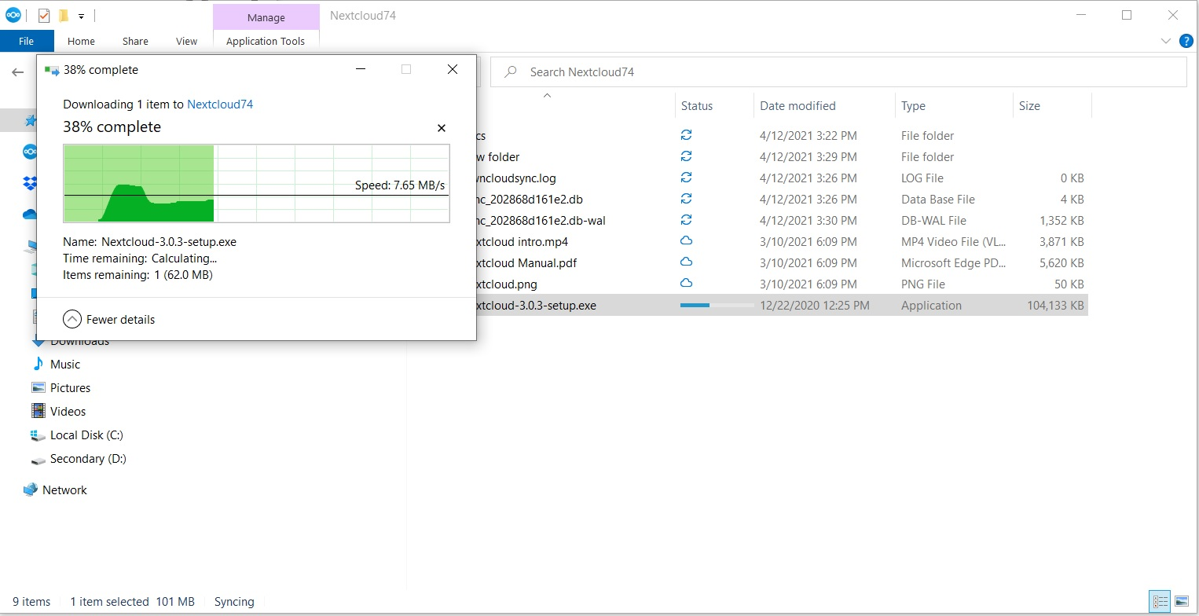Image resolution: width=1199 pixels, height=616 pixels.
Task: Open Network in the navigation pane
Action: pos(64,489)
